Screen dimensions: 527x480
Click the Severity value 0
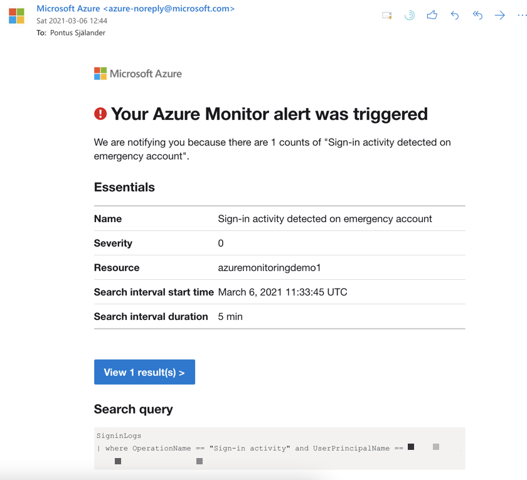coord(221,243)
